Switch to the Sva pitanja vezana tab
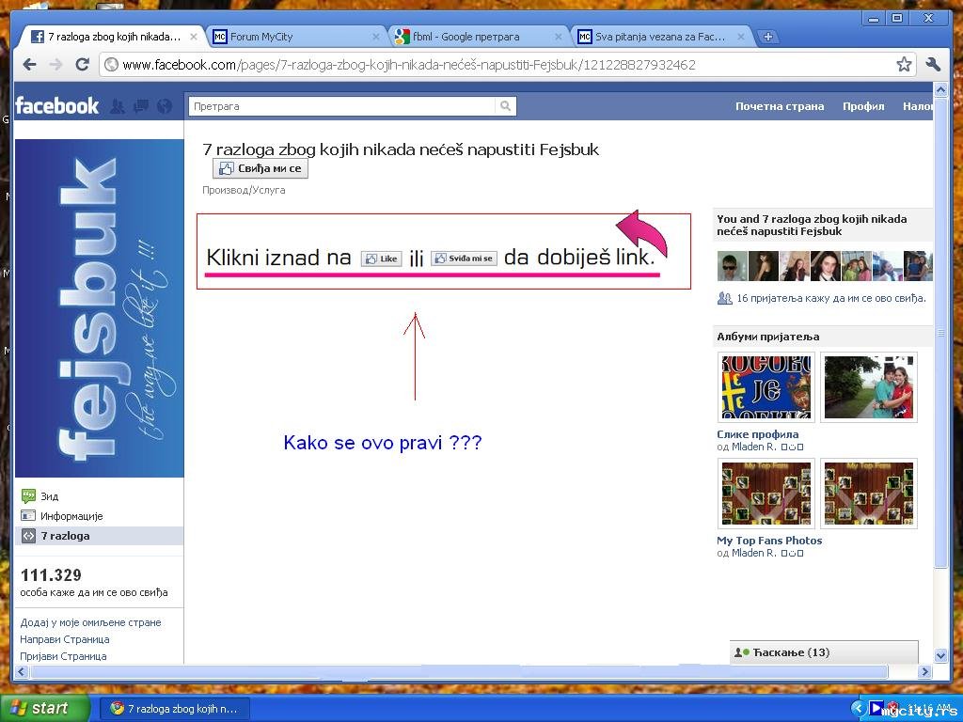 click(x=661, y=37)
